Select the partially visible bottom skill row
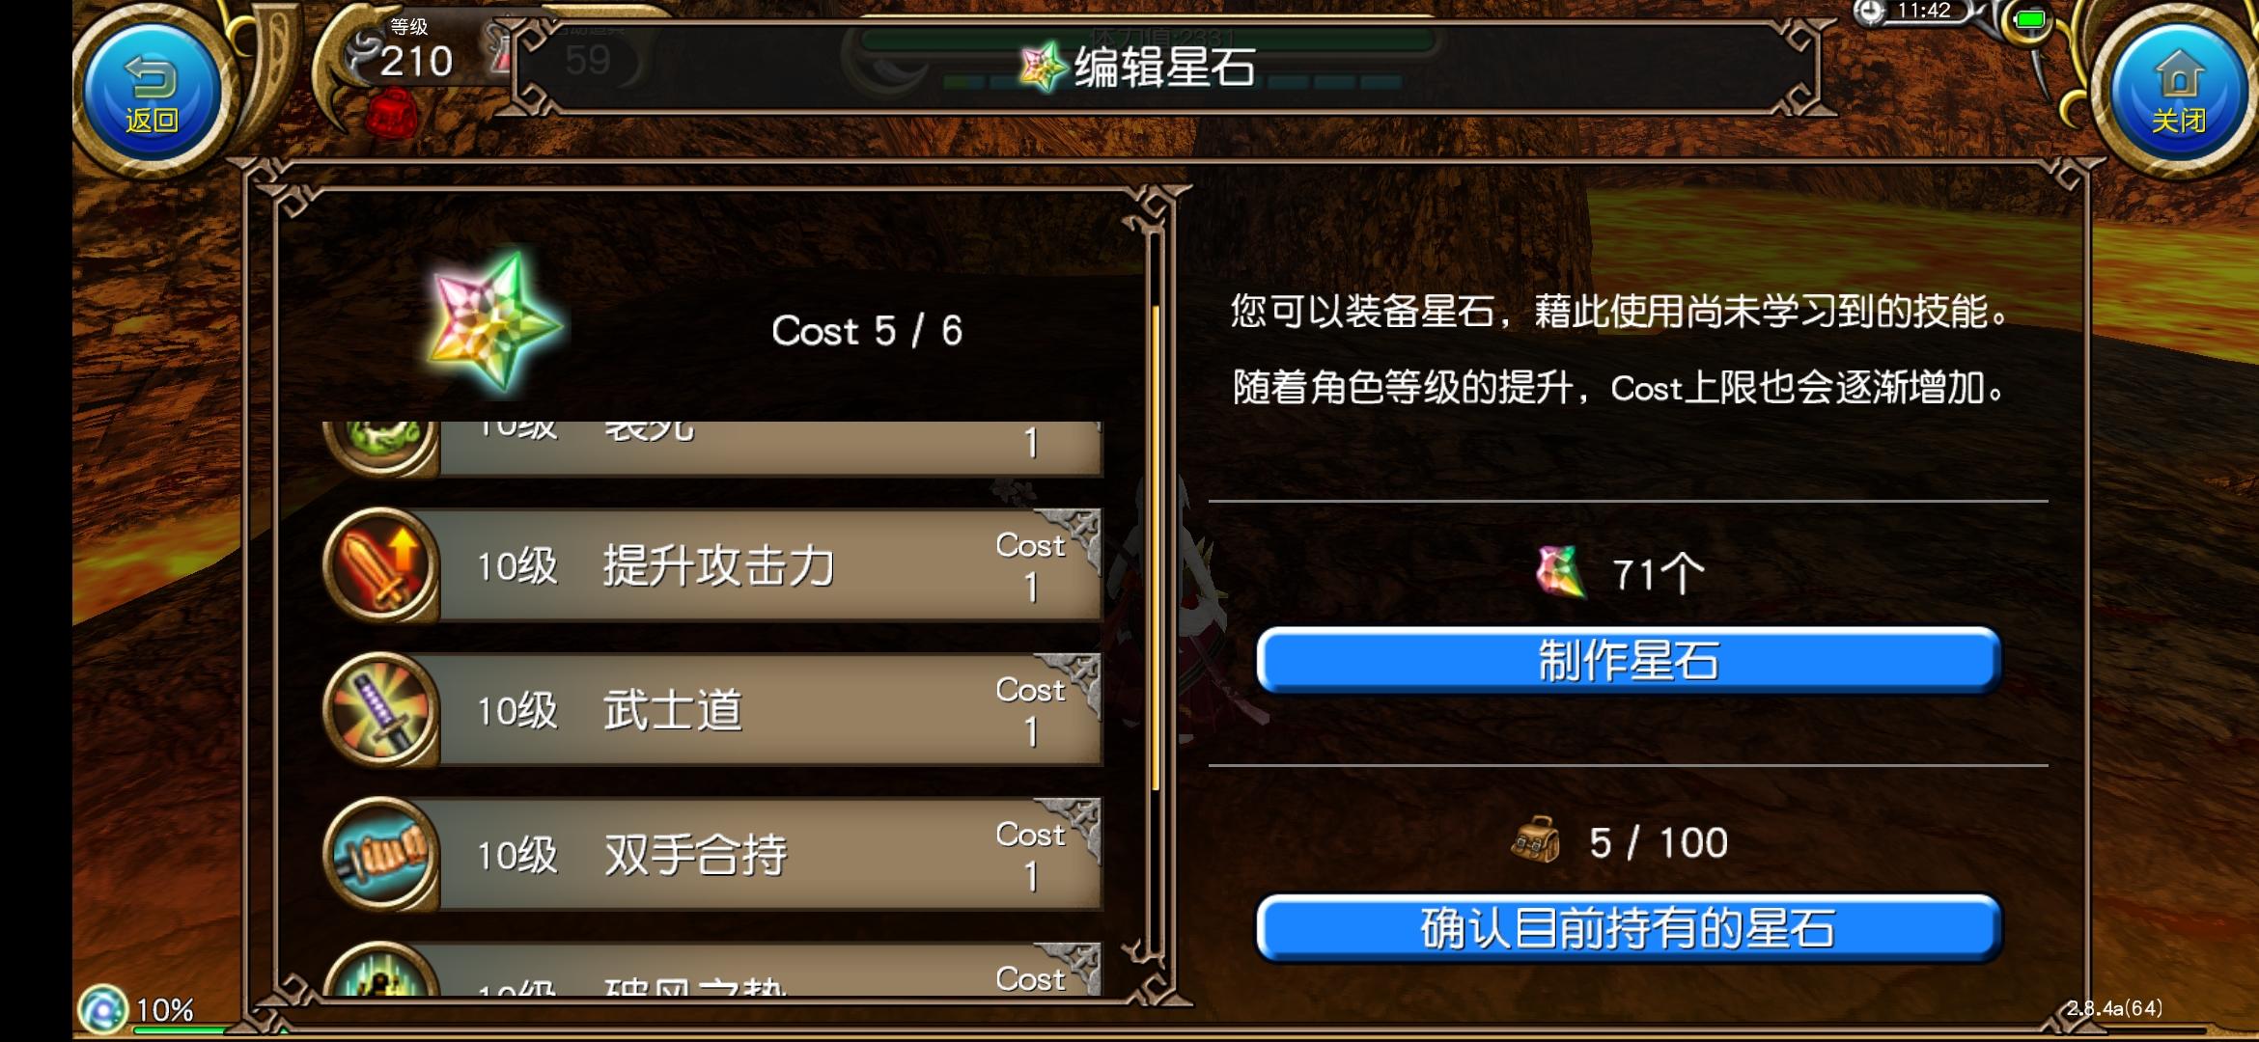The width and height of the screenshot is (2259, 1042). [713, 969]
